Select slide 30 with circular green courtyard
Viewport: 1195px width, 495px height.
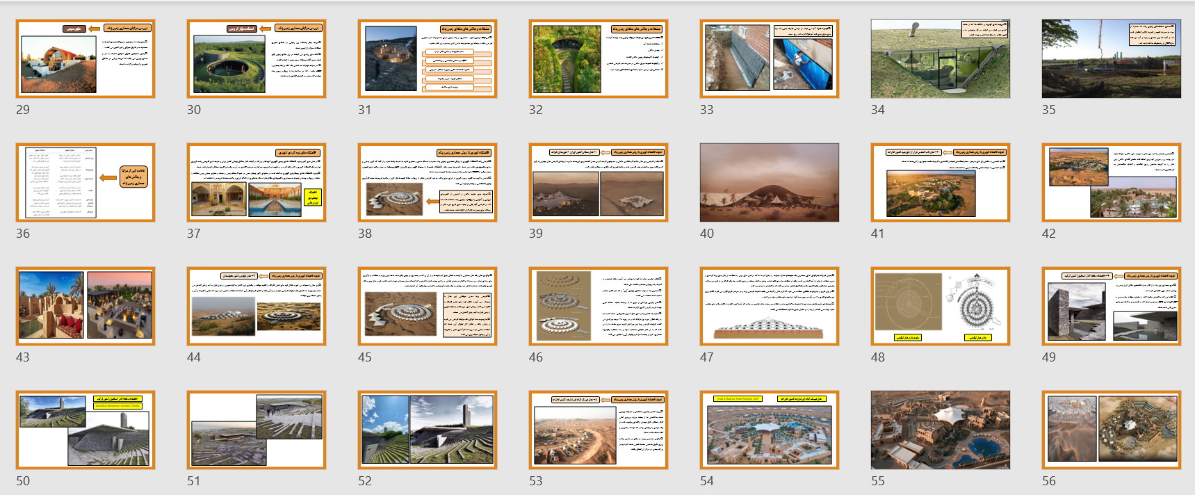pyautogui.click(x=257, y=58)
